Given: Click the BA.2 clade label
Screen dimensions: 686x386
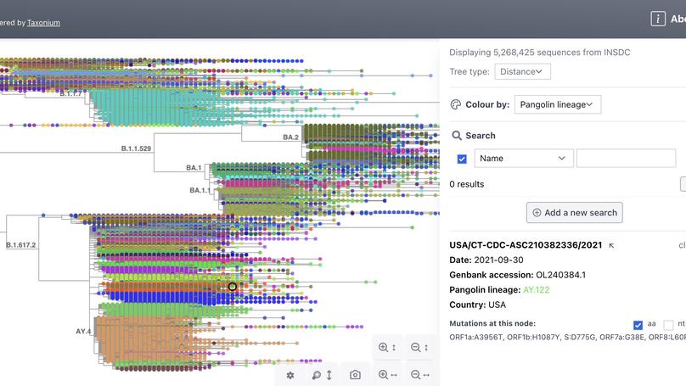Looking at the screenshot, I should 290,137.
